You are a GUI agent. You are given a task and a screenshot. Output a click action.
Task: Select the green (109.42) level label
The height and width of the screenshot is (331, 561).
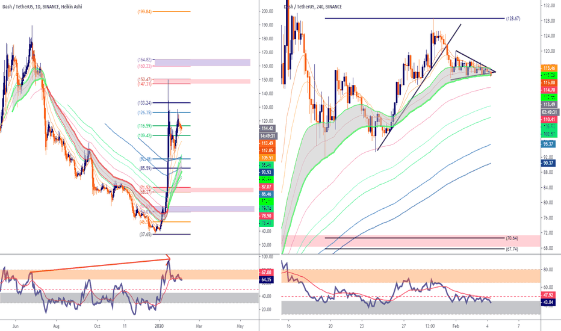tap(144, 135)
